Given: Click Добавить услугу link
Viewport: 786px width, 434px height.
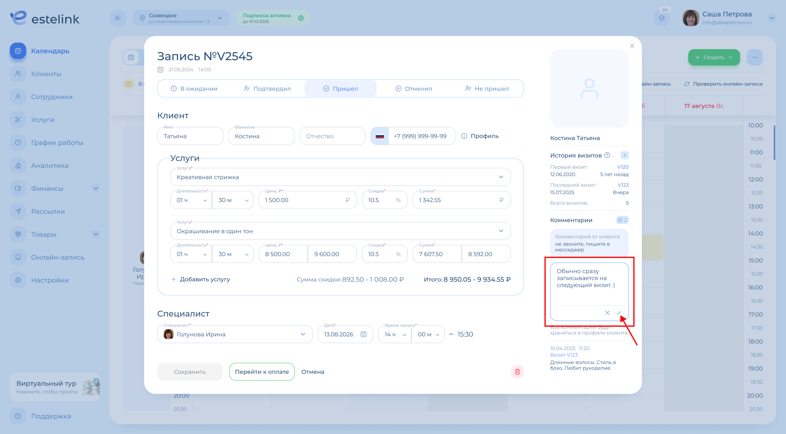Looking at the screenshot, I should 200,279.
